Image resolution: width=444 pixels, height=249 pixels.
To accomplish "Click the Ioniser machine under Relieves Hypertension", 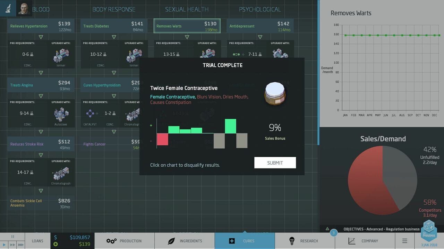I will 61,55.
